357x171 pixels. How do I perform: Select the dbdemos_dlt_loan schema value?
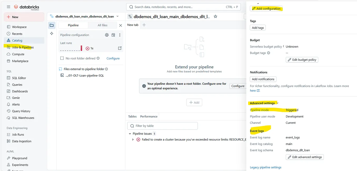298,150
